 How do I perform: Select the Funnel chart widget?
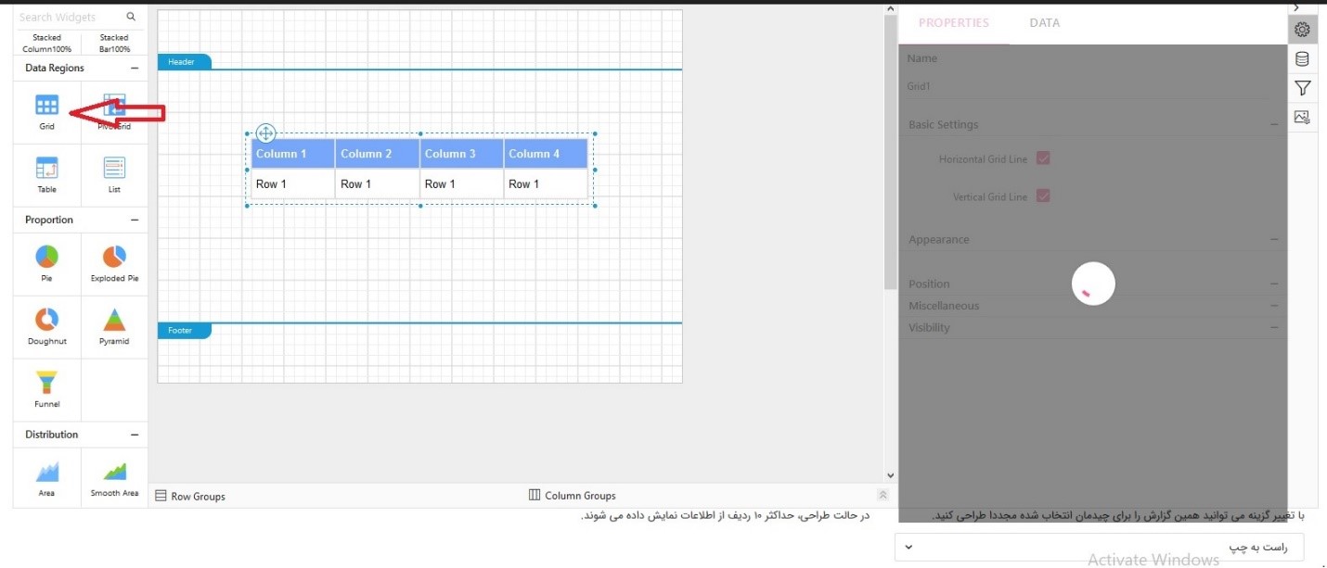pos(46,383)
